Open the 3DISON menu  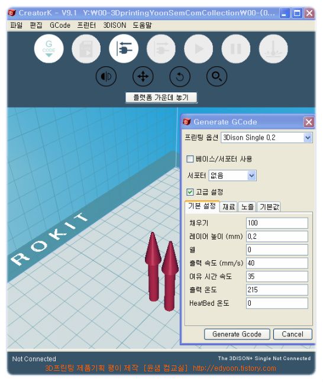[x=115, y=25]
